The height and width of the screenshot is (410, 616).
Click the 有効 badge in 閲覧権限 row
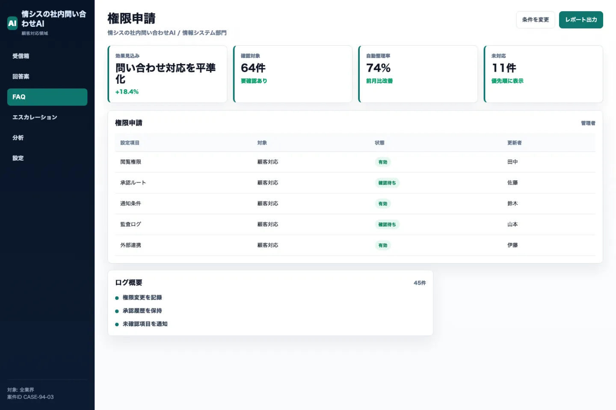point(383,162)
